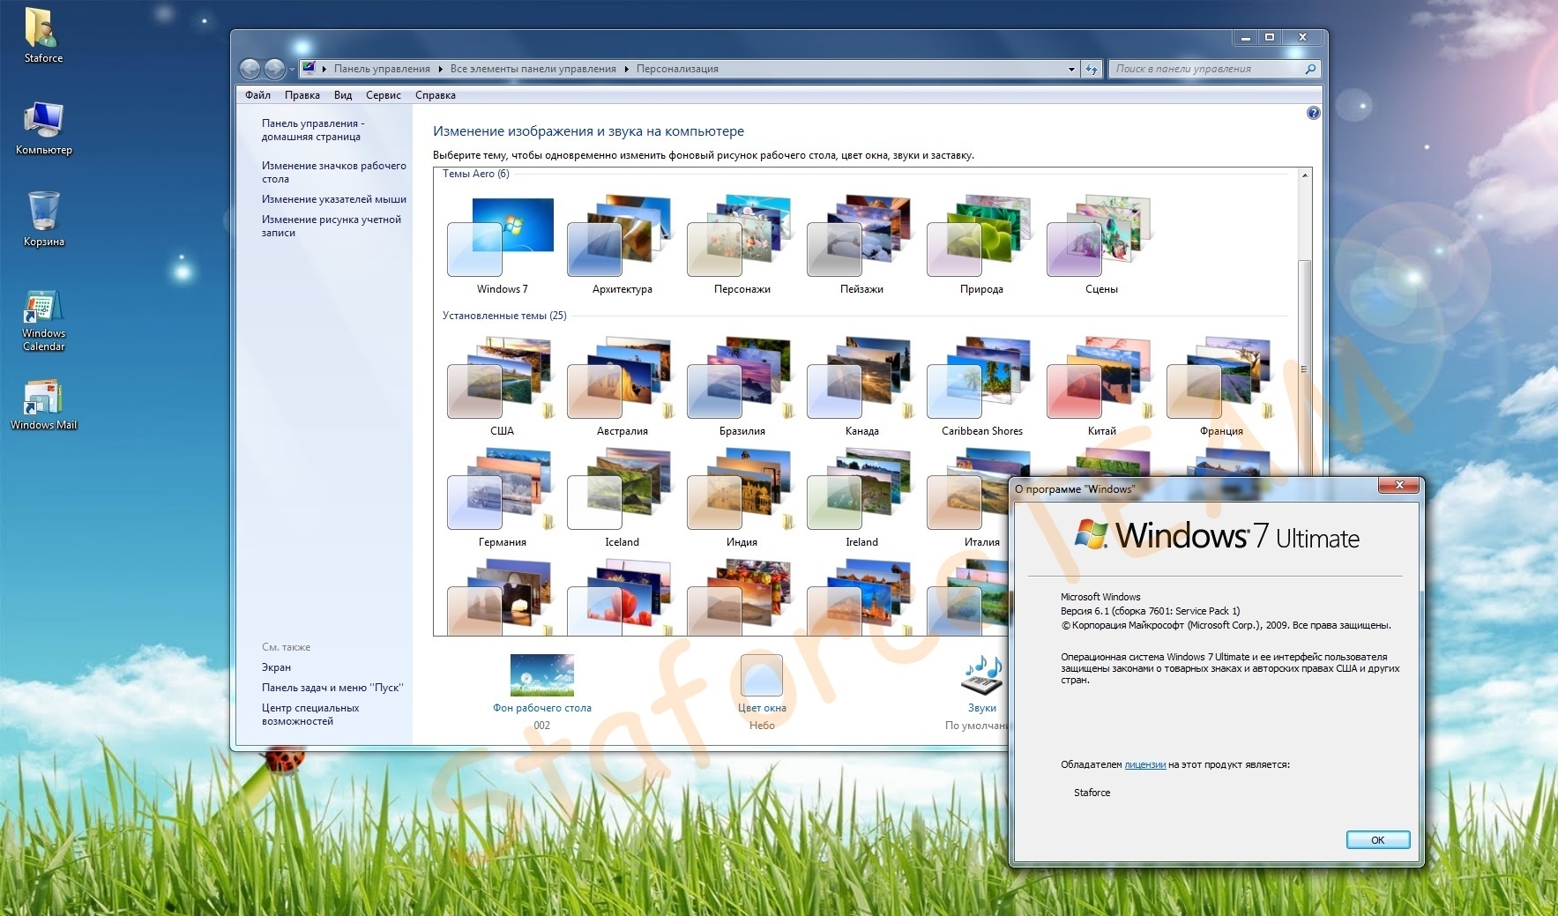This screenshot has height=916, width=1558.
Task: Open Панель задач и меню Пуск link
Action: 332,688
